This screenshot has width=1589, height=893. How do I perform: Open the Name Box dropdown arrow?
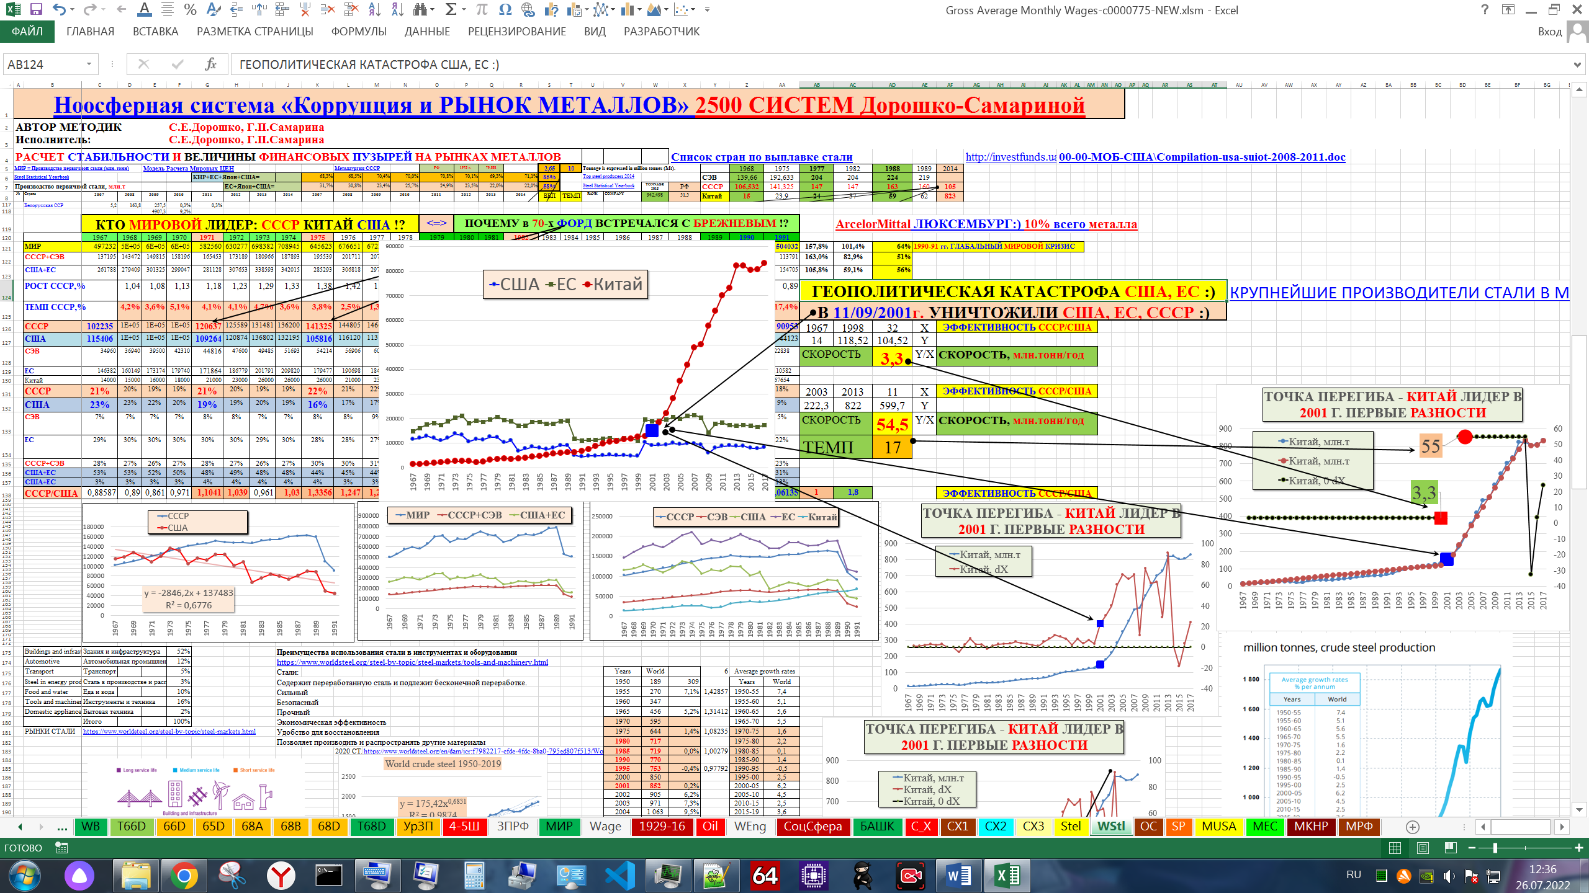(89, 64)
